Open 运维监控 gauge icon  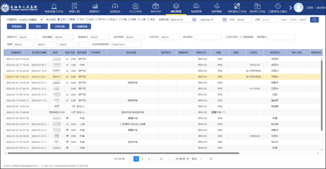(x=115, y=6)
